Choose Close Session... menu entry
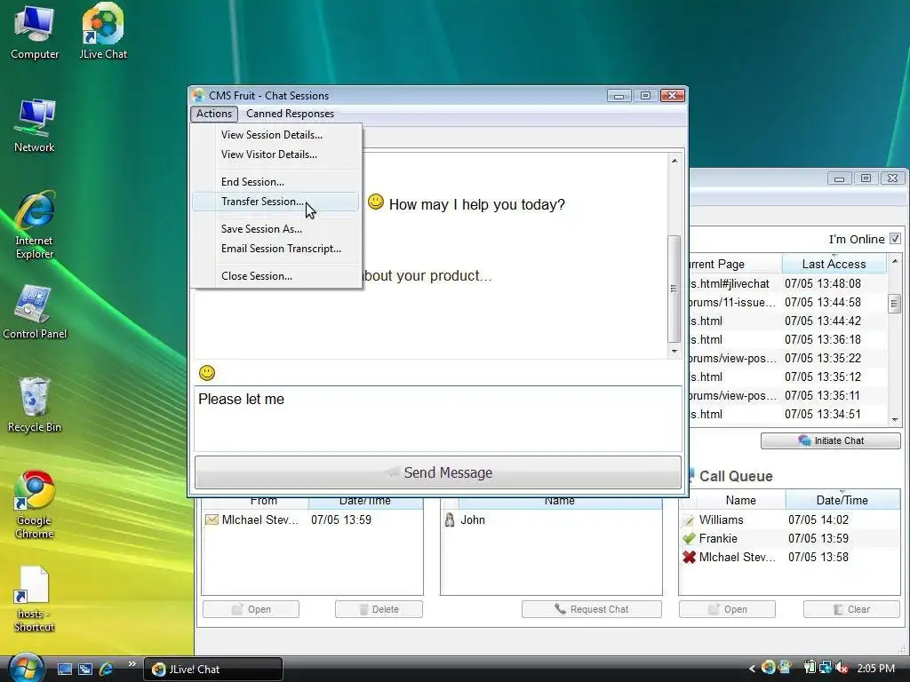 click(x=257, y=276)
